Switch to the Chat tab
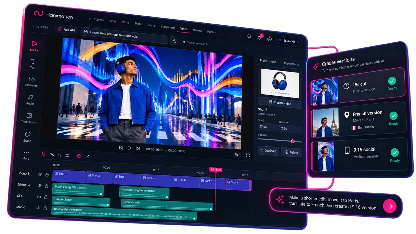Viewport: 416px width, 234px height. (x=113, y=21)
